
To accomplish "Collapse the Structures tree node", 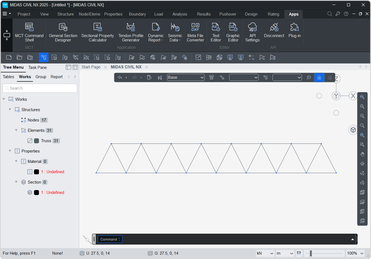I will coord(10,109).
